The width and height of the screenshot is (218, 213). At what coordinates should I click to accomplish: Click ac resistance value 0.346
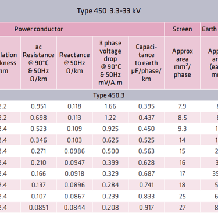[x=38, y=140]
